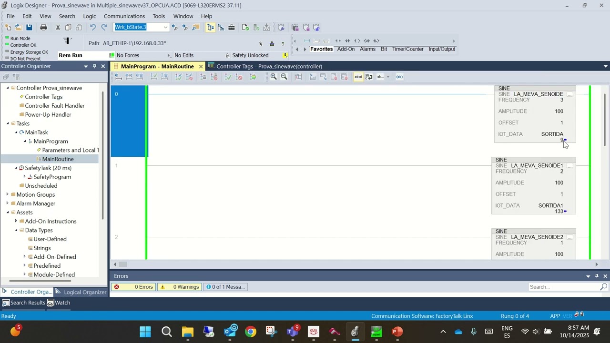
Task: Click the Undo arrow icon
Action: 93,27
